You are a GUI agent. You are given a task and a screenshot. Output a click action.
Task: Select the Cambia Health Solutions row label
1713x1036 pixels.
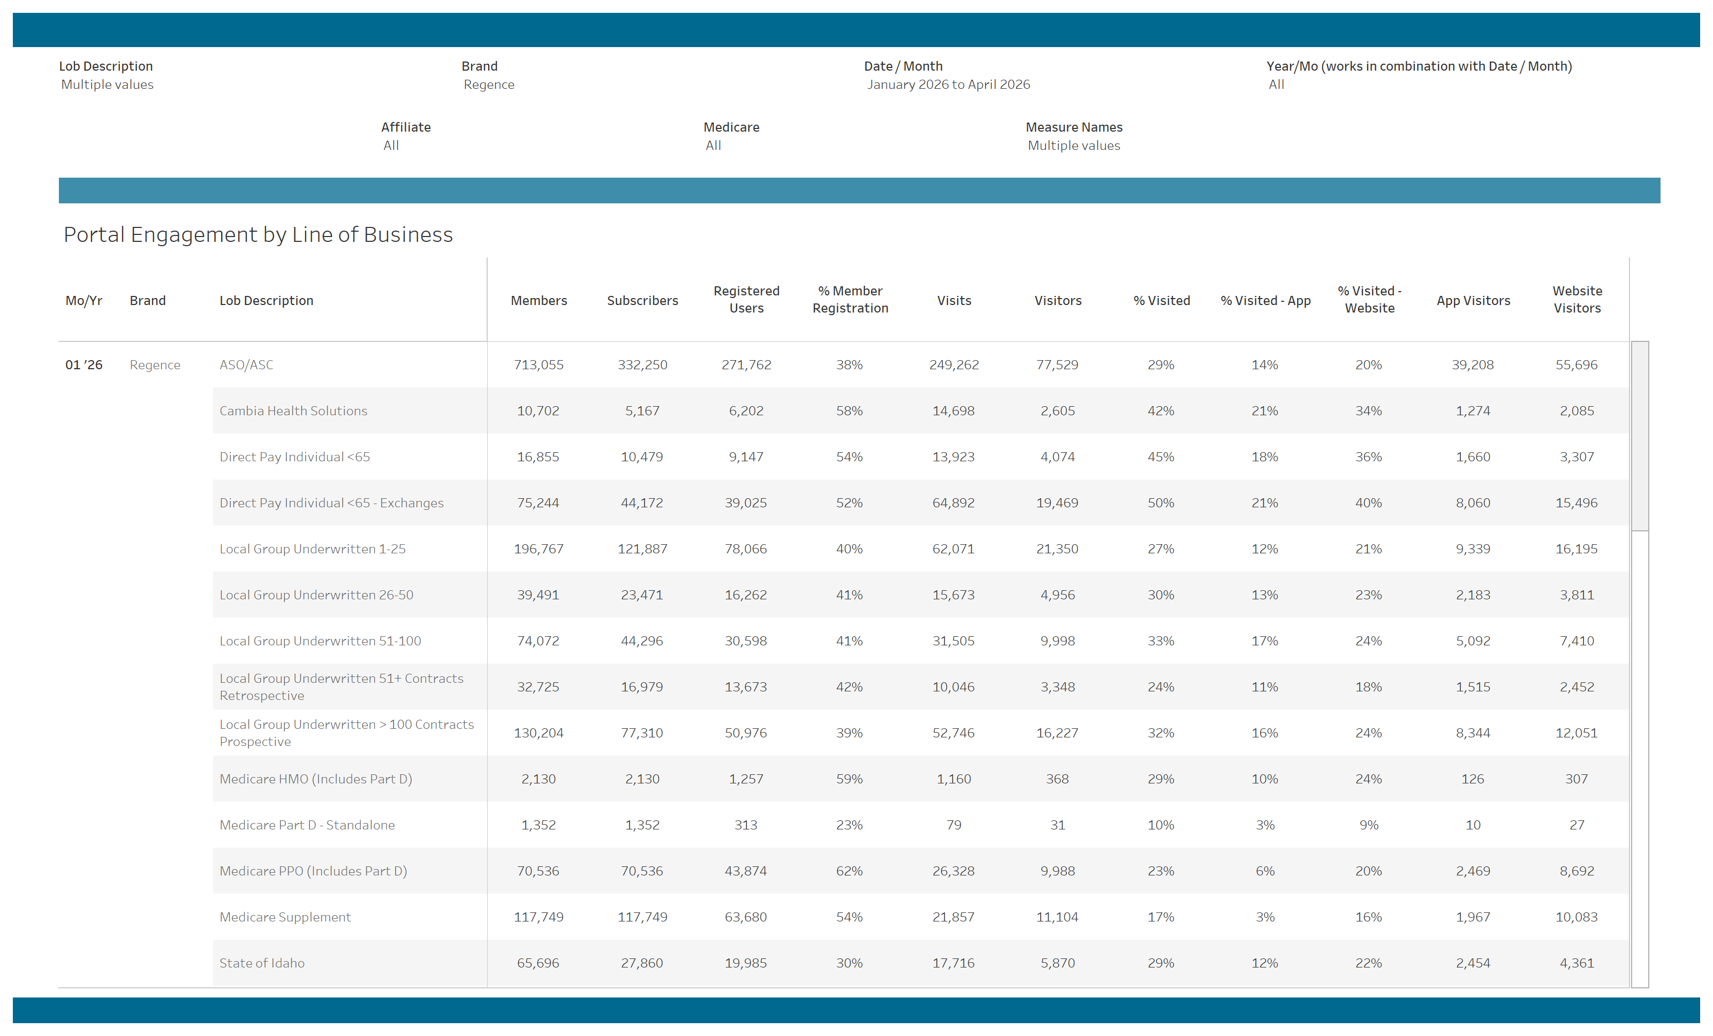point(293,410)
